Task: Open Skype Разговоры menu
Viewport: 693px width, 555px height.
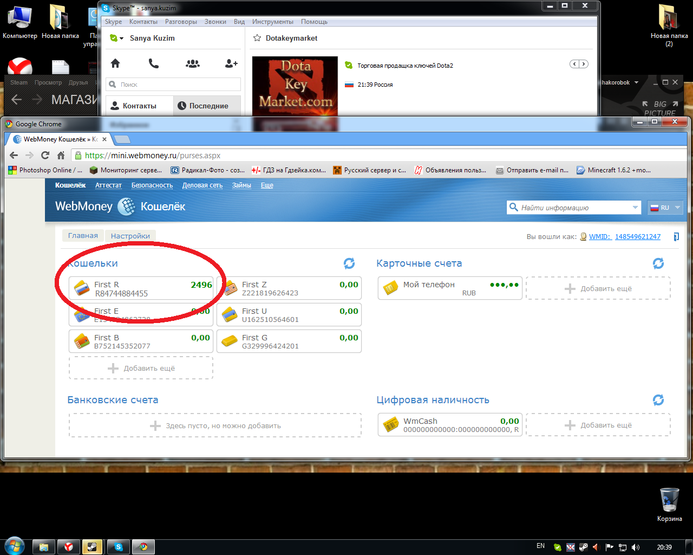Action: click(181, 22)
